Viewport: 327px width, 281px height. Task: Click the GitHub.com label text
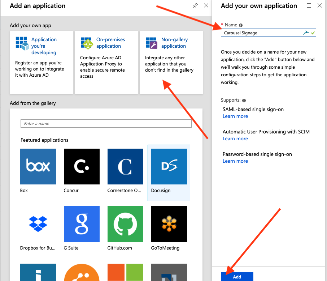point(120,248)
